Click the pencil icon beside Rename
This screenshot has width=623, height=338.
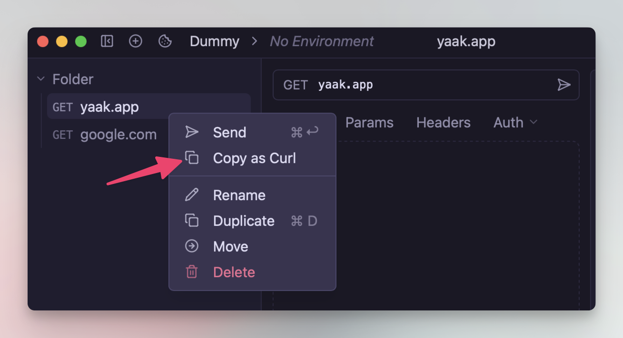(191, 195)
